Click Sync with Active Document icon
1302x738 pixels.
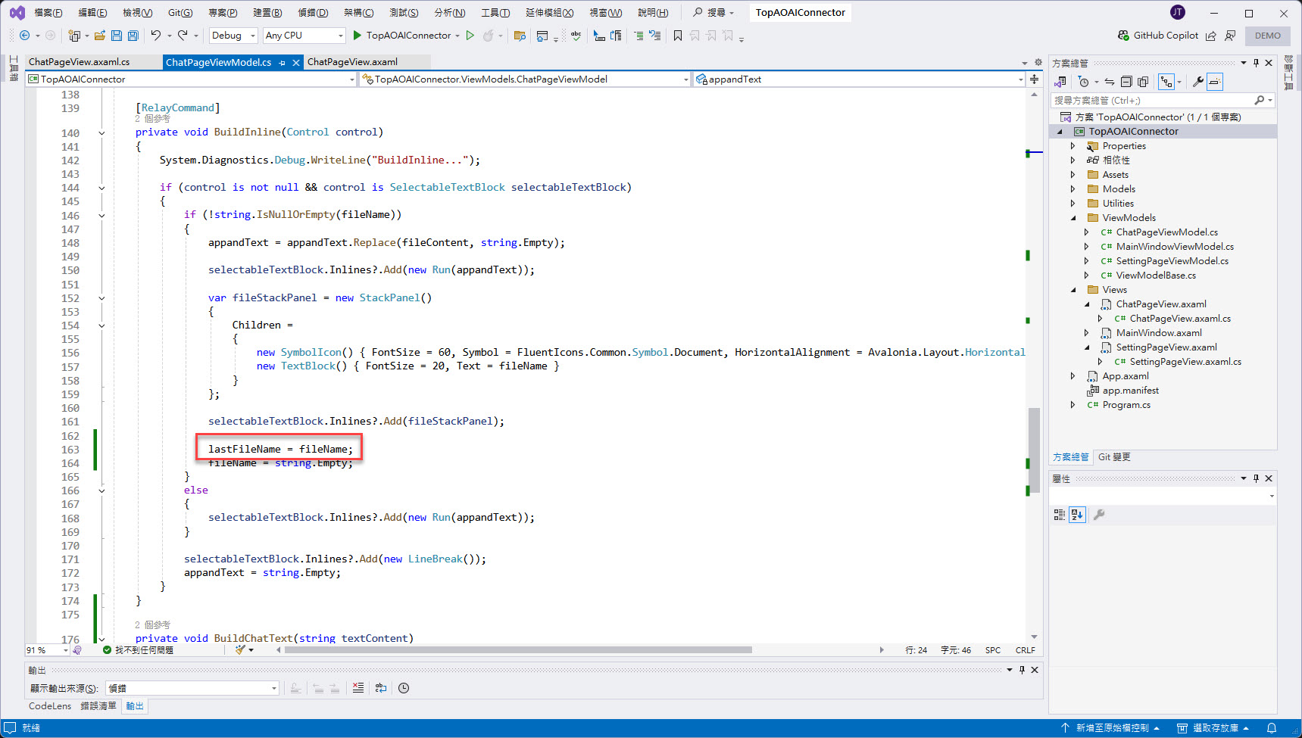click(x=1110, y=82)
